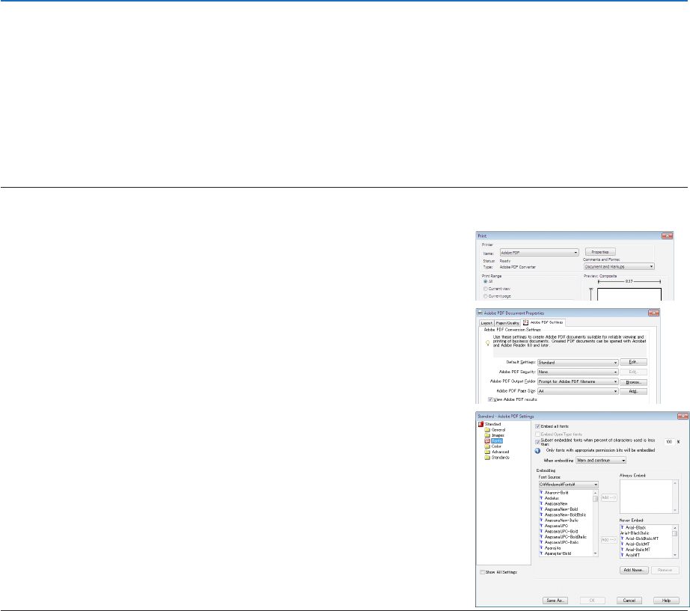Screen dimensions: 690x611
Task: Select the Fonts category icon
Action: tap(487, 440)
